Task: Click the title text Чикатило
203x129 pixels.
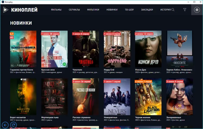Action: (77, 70)
